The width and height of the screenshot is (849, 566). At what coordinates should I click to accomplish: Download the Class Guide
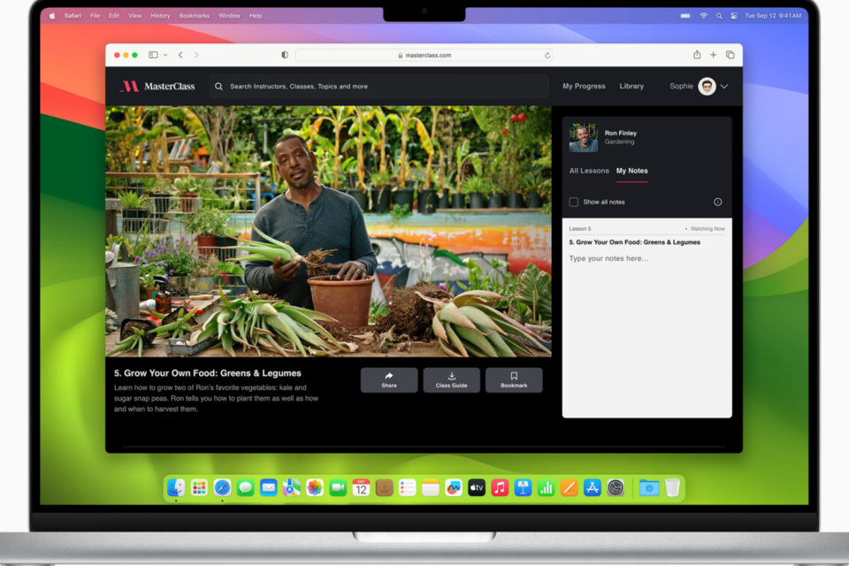451,379
